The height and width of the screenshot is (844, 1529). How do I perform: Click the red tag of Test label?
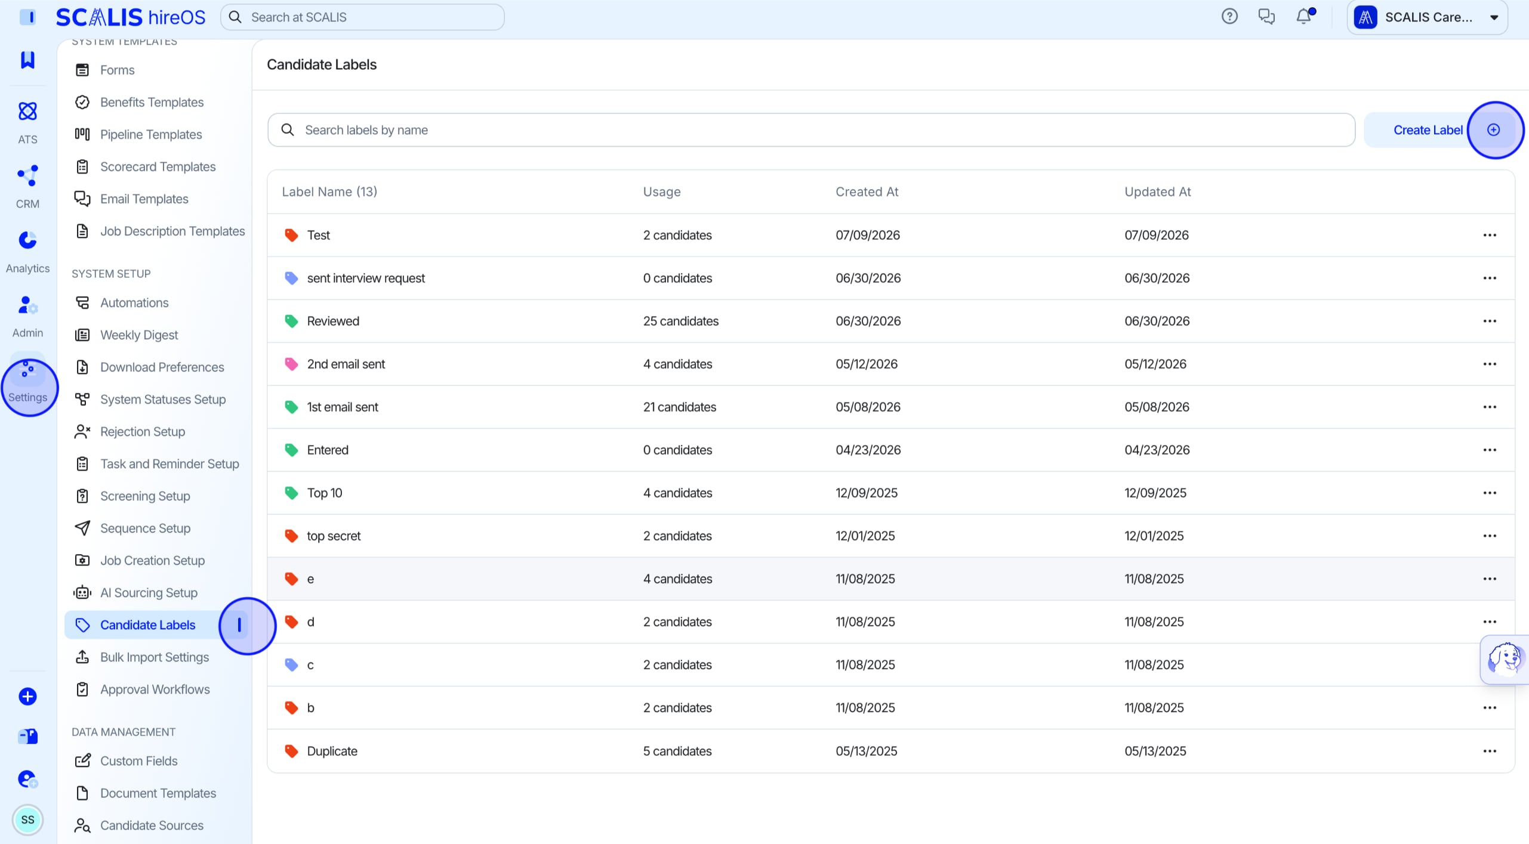pos(291,235)
